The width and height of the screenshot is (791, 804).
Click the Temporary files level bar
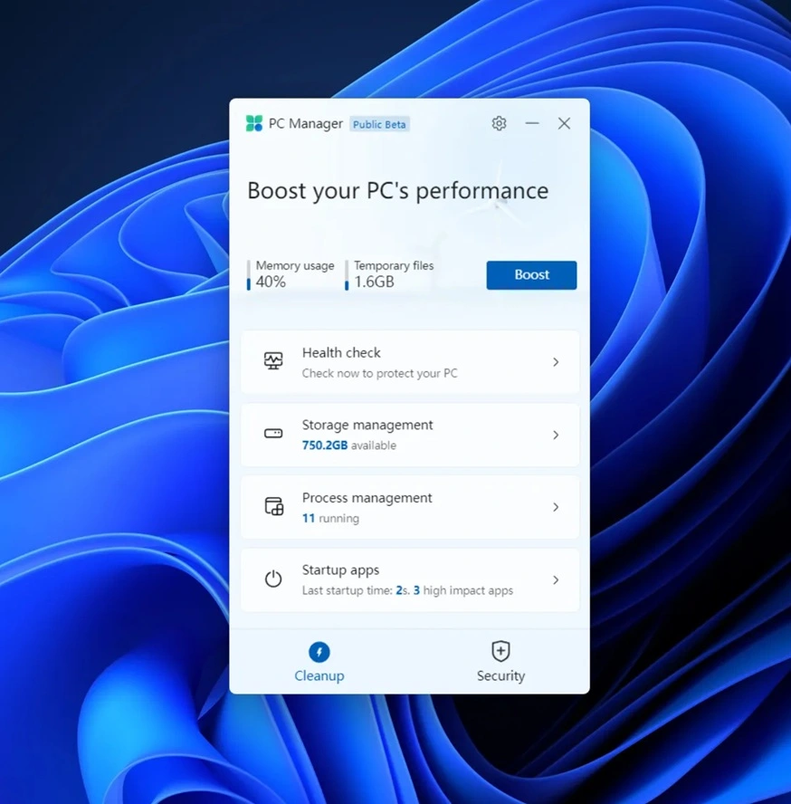(x=347, y=275)
